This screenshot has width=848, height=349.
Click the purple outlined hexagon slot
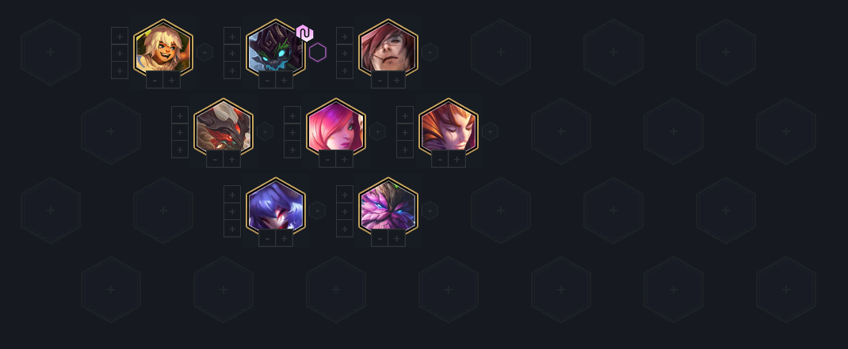(318, 52)
